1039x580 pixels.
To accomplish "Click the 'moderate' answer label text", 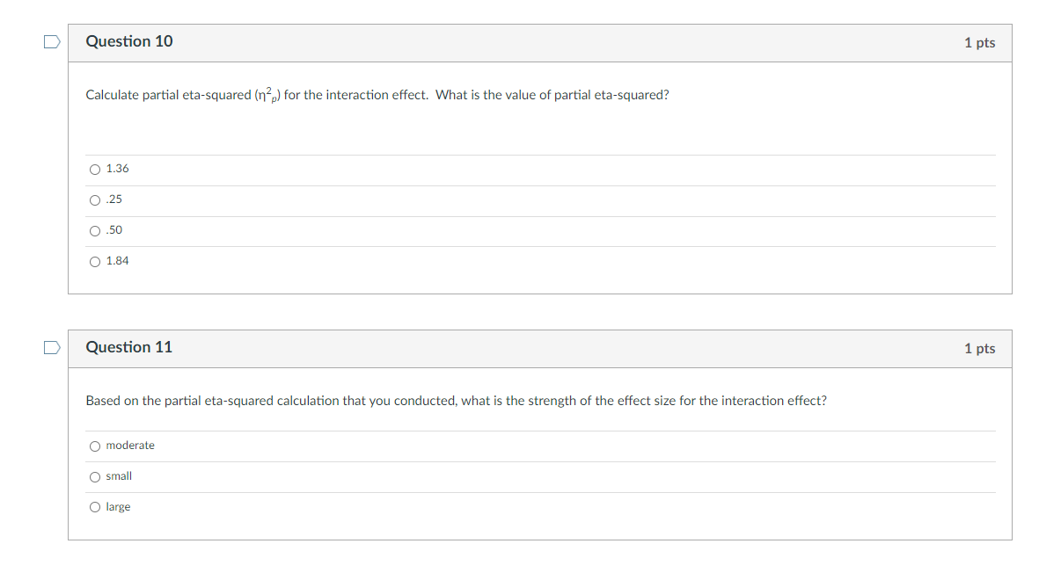I will click(130, 446).
